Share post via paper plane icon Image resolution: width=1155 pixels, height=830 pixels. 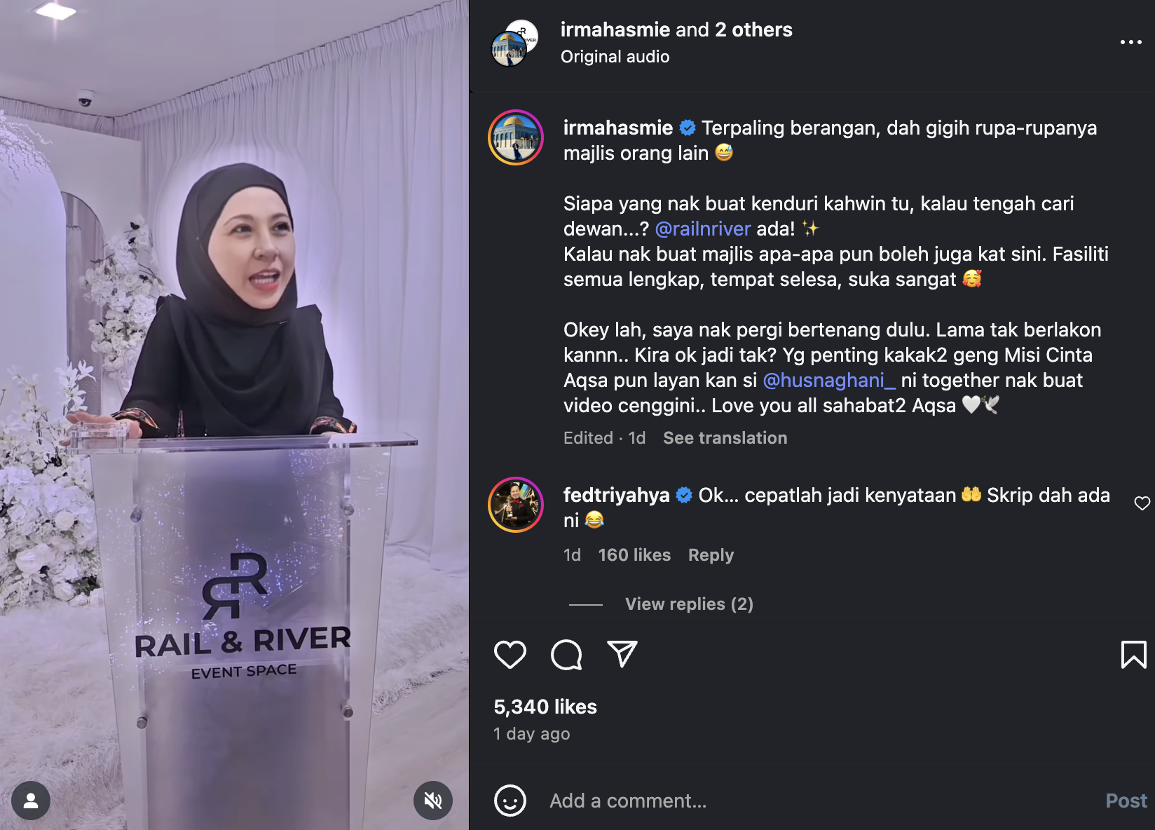(x=622, y=654)
